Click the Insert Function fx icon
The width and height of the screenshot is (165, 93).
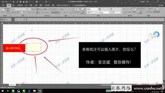pos(24,20)
